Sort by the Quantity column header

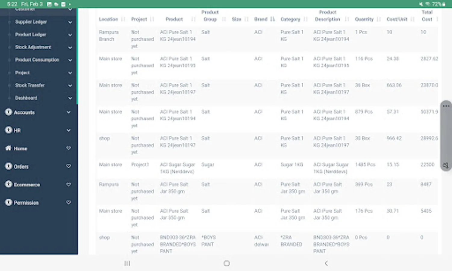click(364, 19)
